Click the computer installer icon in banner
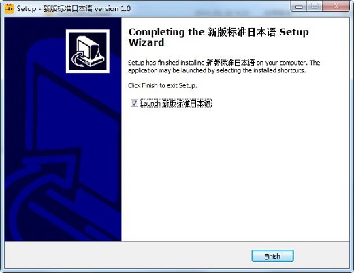Image resolution: width=354 pixels, height=273 pixels. coord(88,51)
